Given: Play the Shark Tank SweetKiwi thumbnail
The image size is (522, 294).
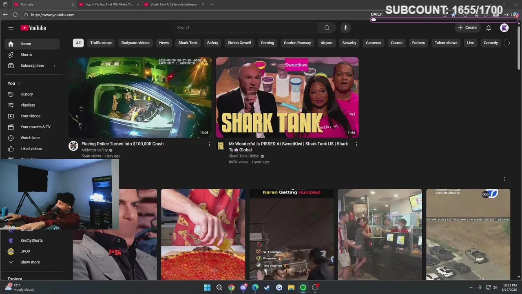Looking at the screenshot, I should (x=287, y=97).
